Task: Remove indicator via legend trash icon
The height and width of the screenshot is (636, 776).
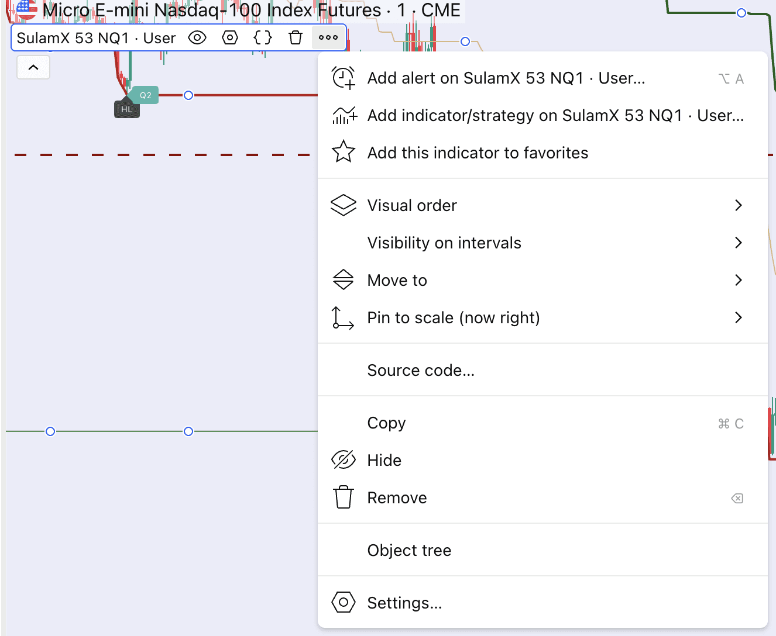Action: [x=296, y=38]
